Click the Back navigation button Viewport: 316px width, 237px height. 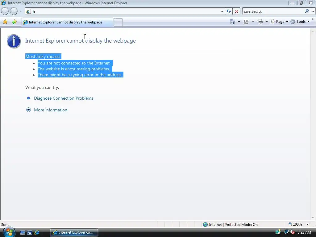[5, 11]
